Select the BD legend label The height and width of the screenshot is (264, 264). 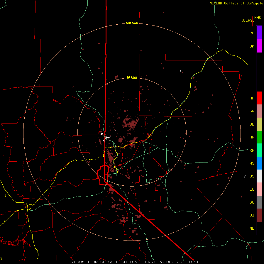click(x=252, y=124)
